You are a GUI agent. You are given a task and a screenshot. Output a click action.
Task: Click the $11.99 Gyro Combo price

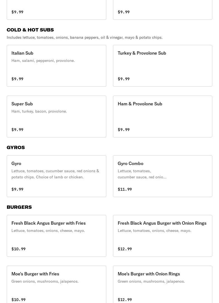coord(125,189)
